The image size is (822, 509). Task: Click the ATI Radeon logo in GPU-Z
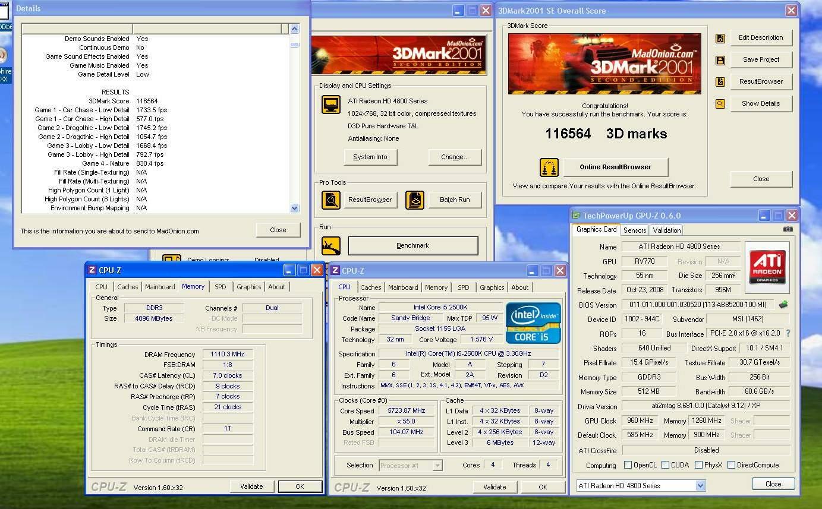click(767, 267)
